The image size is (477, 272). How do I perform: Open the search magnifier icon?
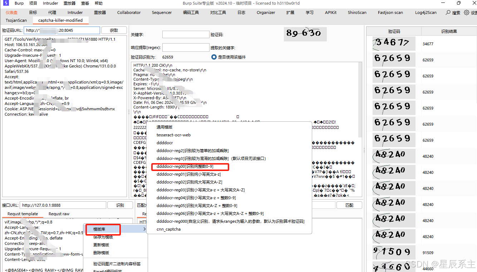coord(448,12)
